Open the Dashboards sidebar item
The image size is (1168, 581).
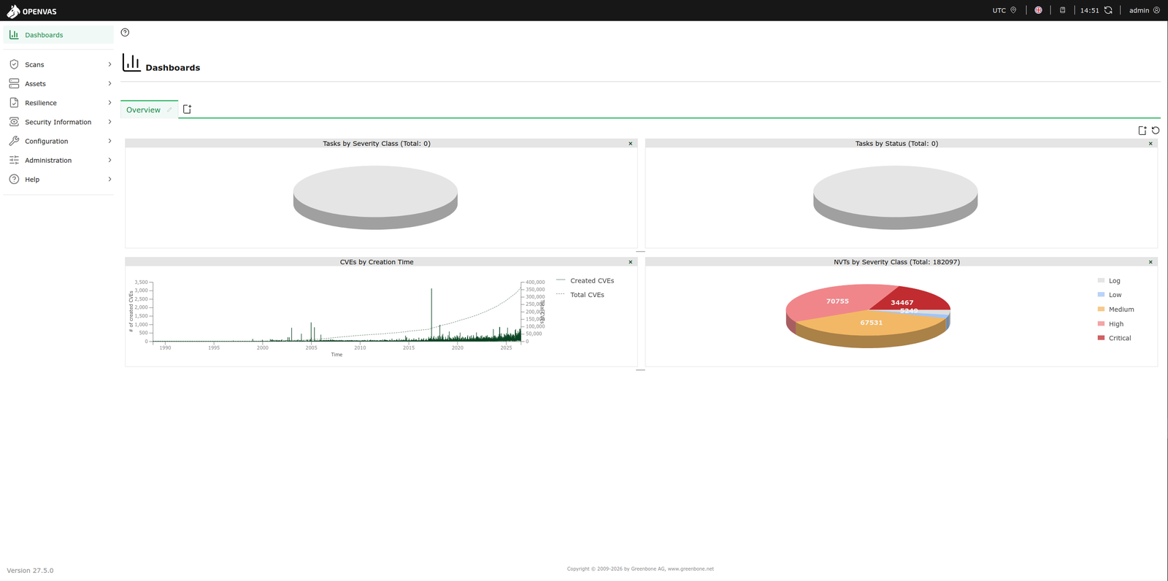pyautogui.click(x=58, y=35)
